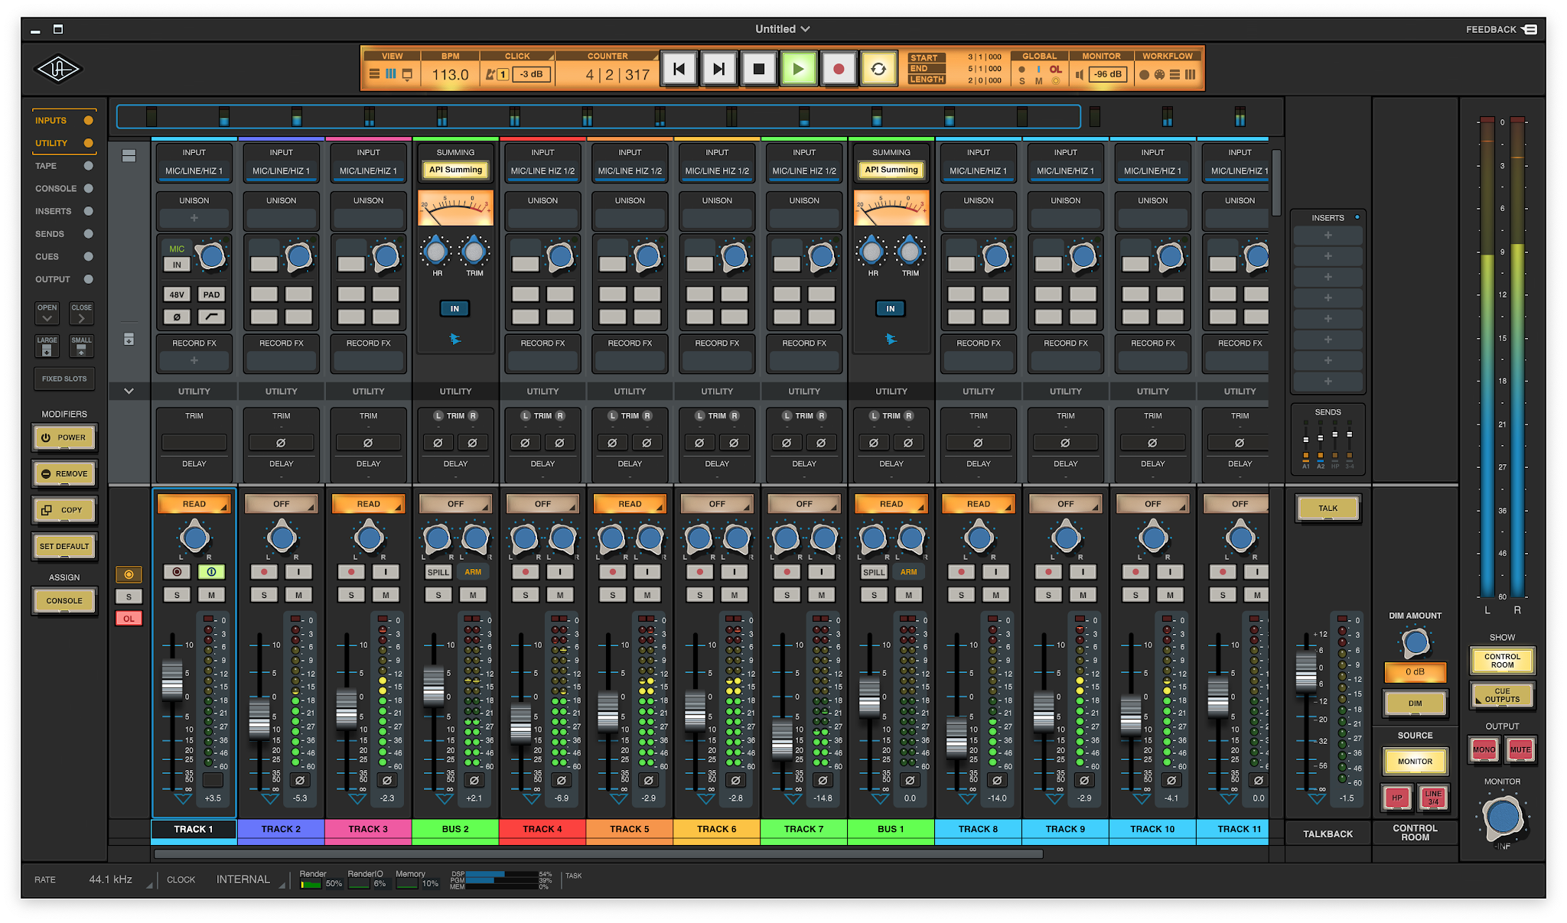The image size is (1567, 923).
Task: Collapse the Utility row with the chevron
Action: (129, 391)
